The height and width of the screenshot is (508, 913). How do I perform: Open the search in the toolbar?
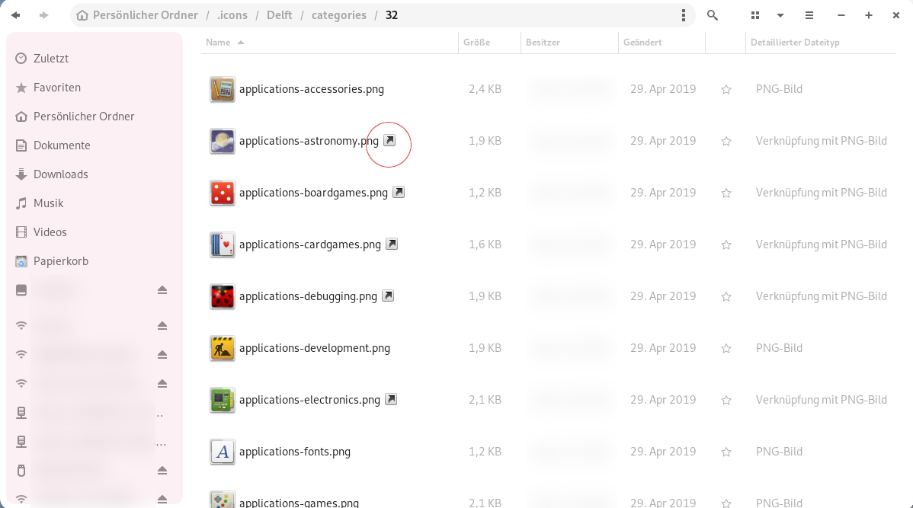coord(712,14)
